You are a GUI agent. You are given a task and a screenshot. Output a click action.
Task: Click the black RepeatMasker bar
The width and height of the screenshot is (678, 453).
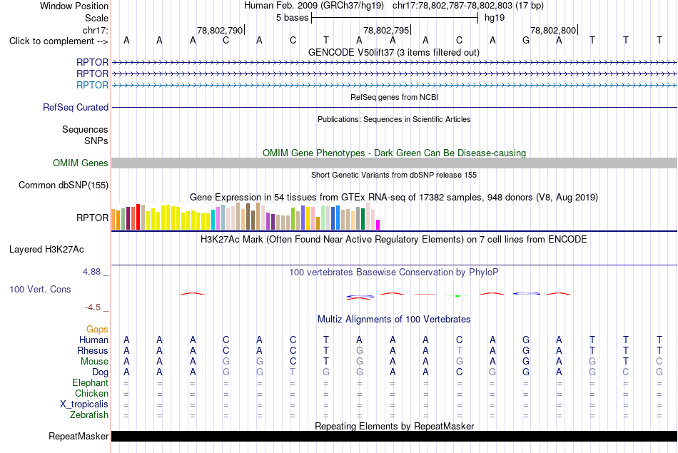click(394, 436)
